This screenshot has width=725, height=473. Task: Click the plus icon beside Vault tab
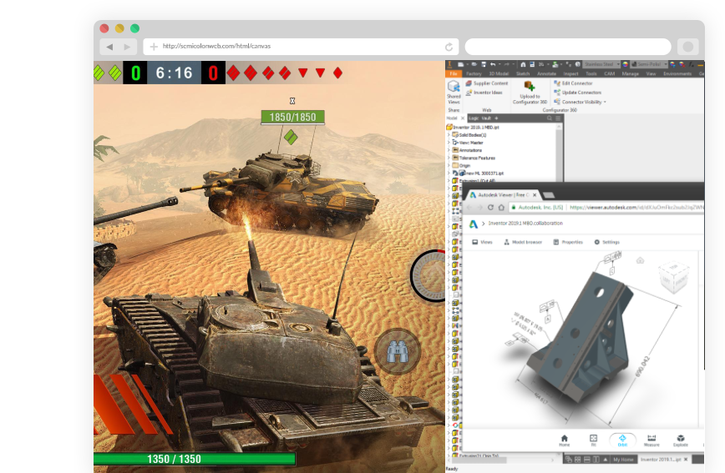pyautogui.click(x=497, y=118)
